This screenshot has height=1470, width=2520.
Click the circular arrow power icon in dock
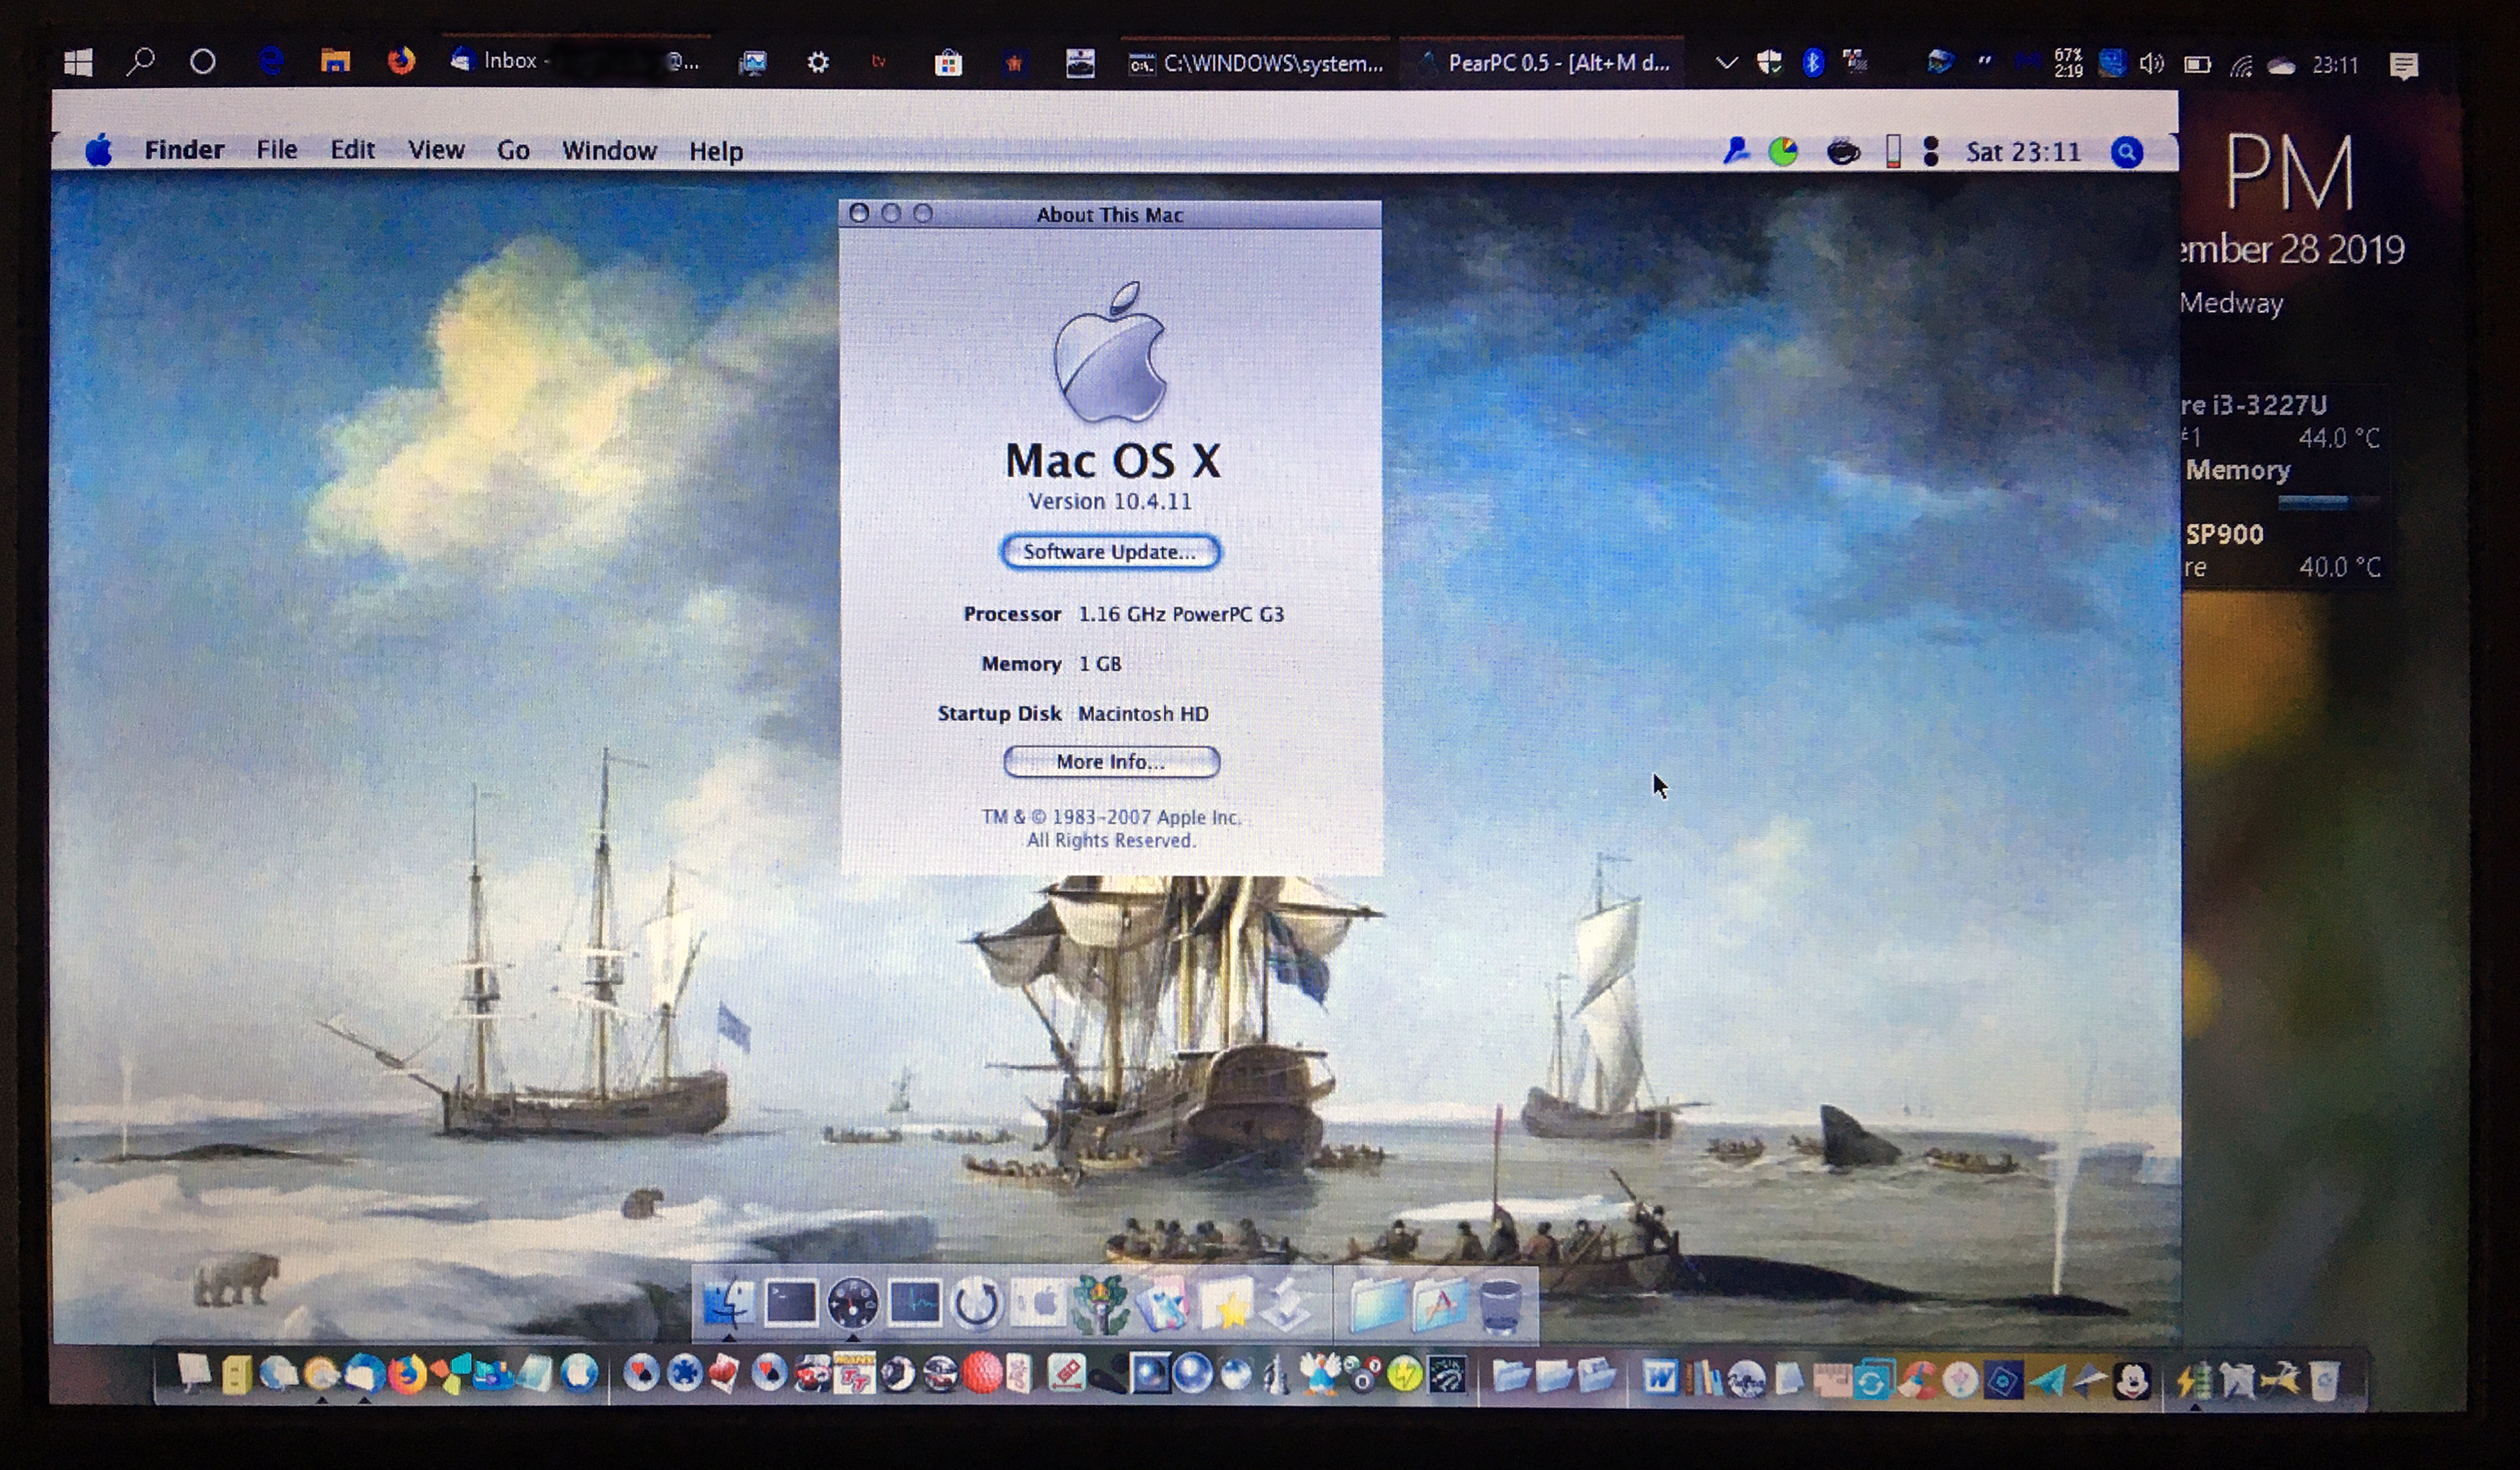977,1304
